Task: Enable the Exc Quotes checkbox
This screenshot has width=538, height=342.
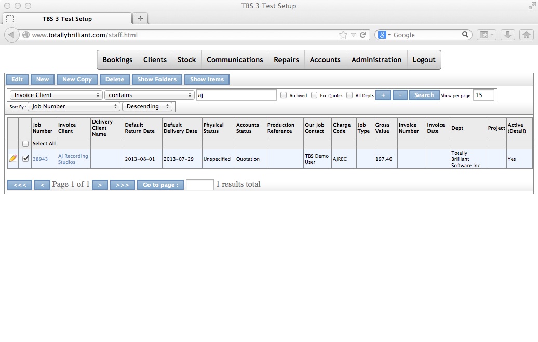Action: 314,95
